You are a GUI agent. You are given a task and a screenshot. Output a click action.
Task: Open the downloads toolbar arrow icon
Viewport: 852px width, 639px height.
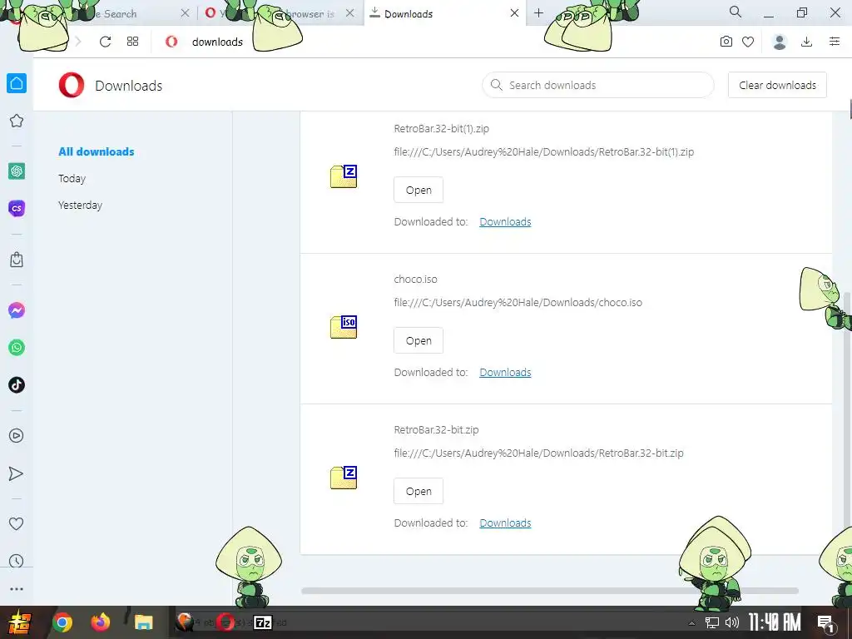807,42
